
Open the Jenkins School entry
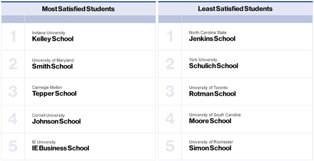click(212, 39)
